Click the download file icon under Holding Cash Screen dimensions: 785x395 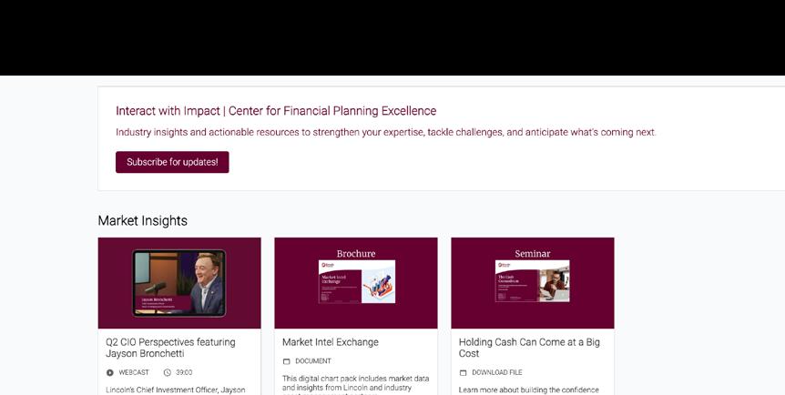click(463, 372)
